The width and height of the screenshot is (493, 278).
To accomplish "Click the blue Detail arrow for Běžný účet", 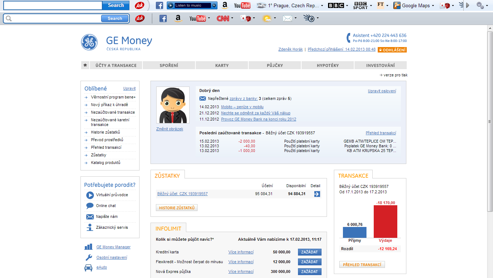I will 317,194.
